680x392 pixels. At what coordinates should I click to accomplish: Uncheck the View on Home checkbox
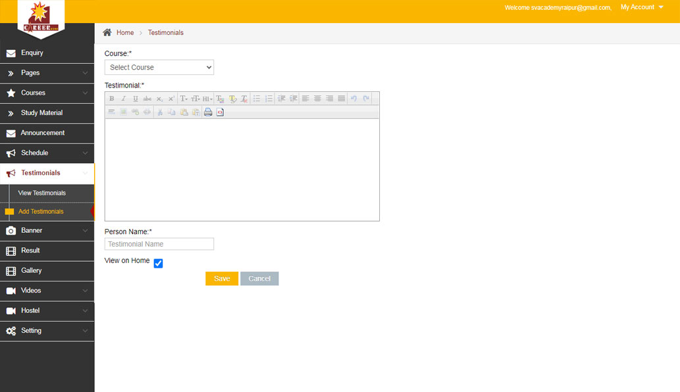point(158,263)
